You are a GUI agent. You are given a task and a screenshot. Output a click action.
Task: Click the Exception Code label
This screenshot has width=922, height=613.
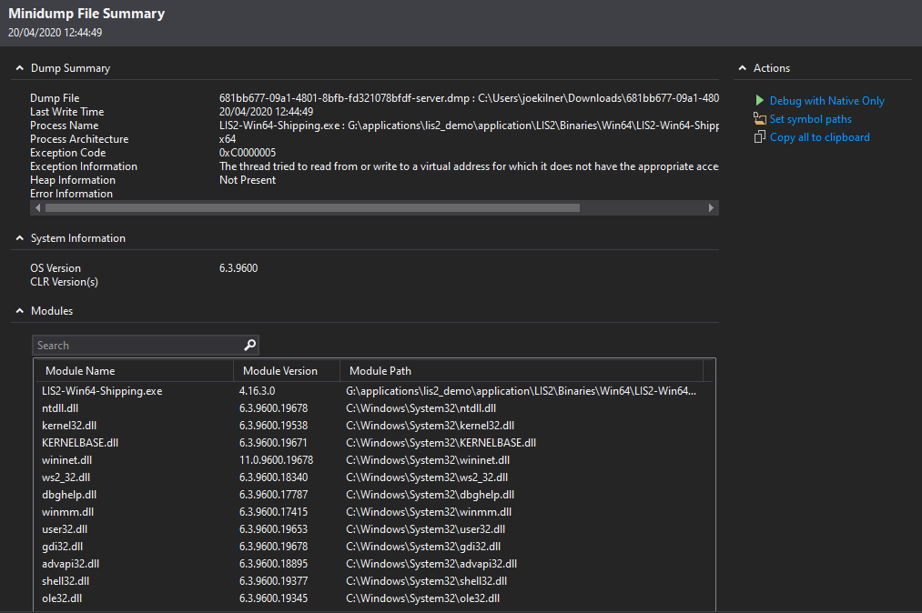pyautogui.click(x=67, y=153)
